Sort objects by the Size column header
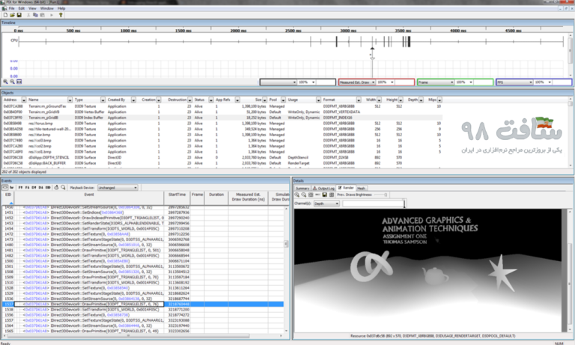575x345 pixels. [258, 99]
